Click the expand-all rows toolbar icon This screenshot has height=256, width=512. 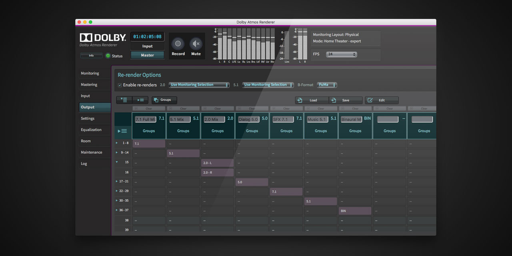124,100
